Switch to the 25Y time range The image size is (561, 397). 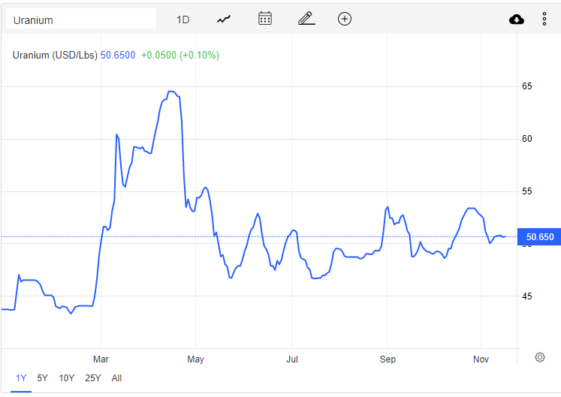pyautogui.click(x=93, y=378)
